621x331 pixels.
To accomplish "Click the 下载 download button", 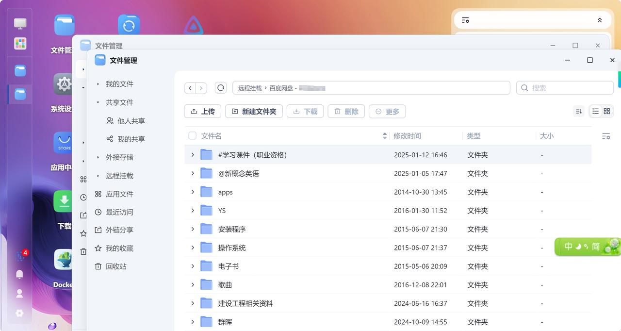I will click(x=305, y=111).
